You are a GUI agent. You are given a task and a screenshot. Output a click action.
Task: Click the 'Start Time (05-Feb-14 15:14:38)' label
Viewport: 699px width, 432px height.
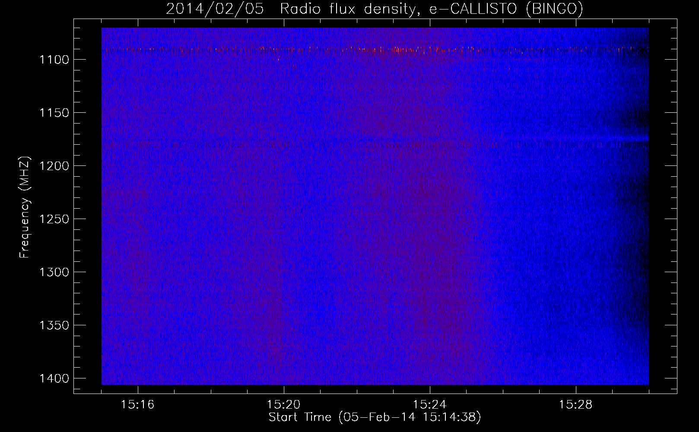[375, 417]
